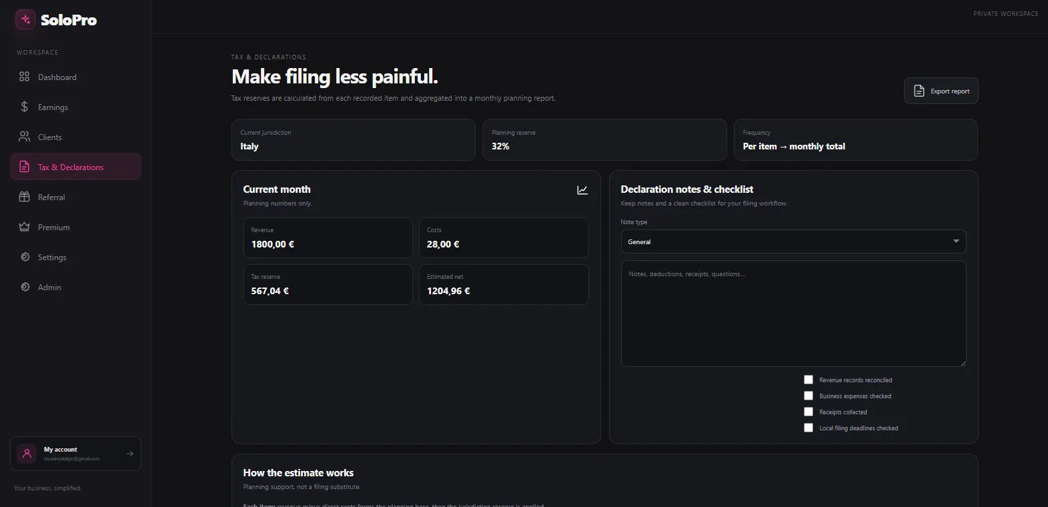Click the Referral gift icon
The image size is (1048, 507).
(25, 197)
